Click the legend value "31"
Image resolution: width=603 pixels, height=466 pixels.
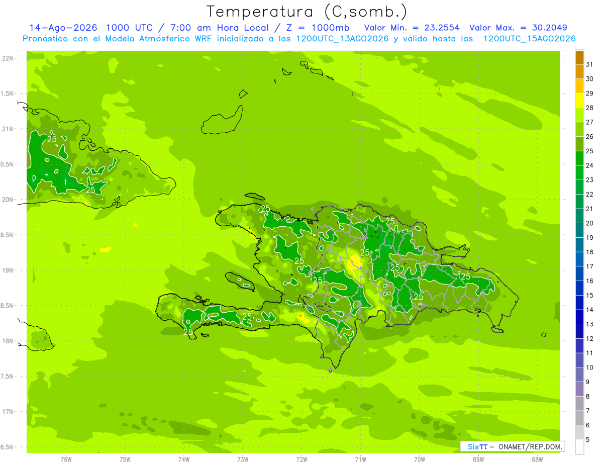(x=589, y=64)
